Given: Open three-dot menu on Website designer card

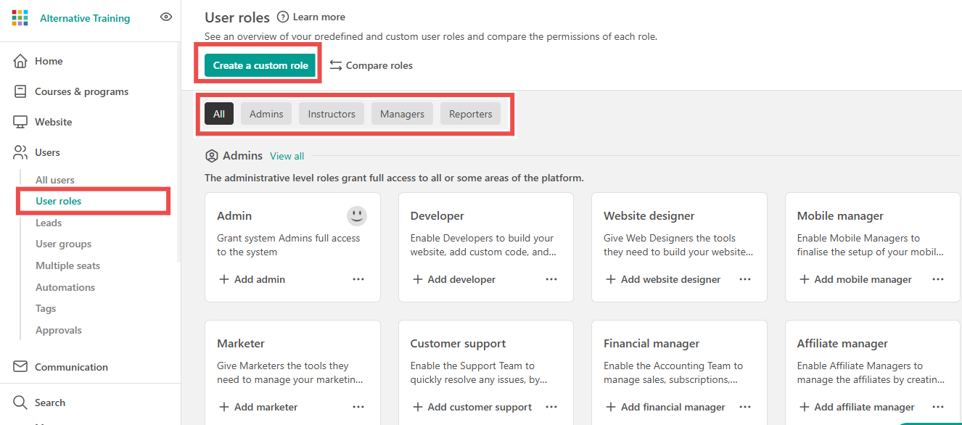Looking at the screenshot, I should (x=745, y=279).
